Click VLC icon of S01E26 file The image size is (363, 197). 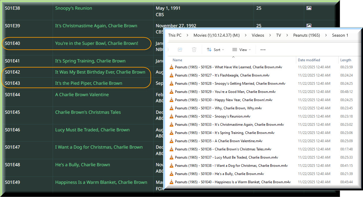coord(171,67)
